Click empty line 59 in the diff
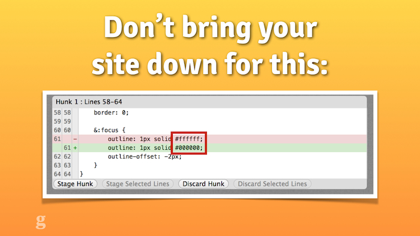 tap(209, 122)
